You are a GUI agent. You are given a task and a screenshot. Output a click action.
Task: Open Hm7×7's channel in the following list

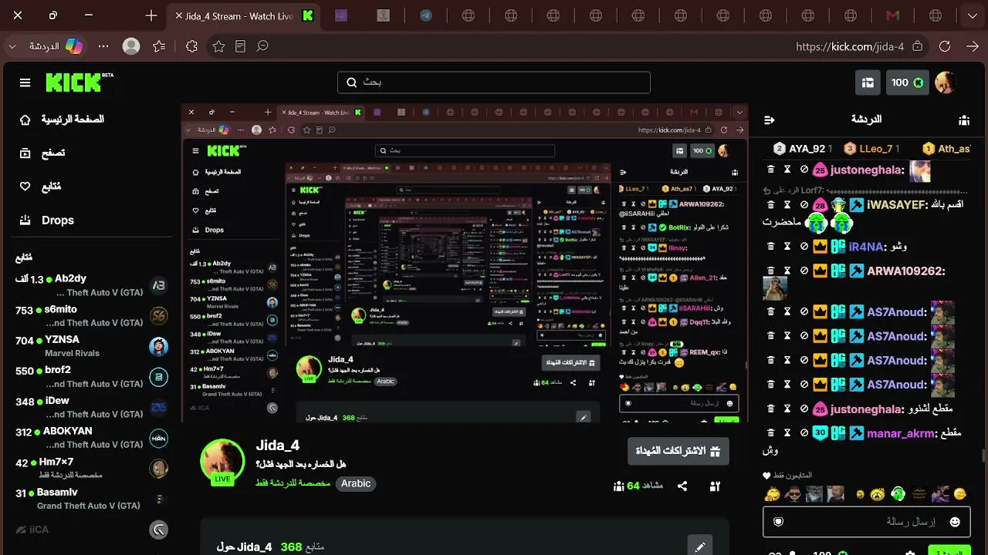pos(91,468)
